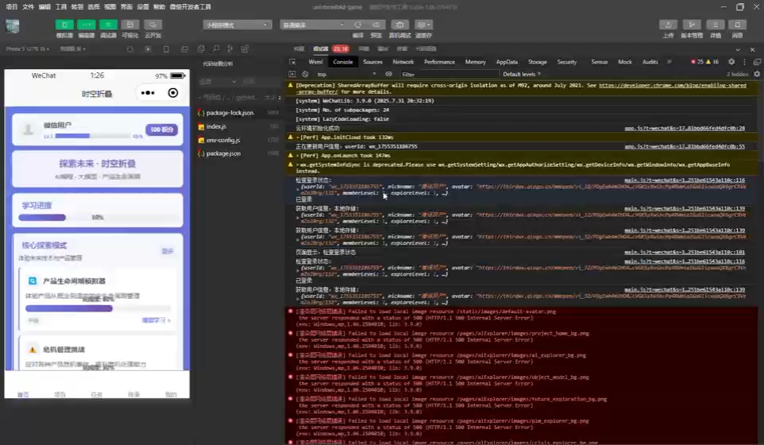Click the editor source control branch icon
Image resolution: width=764 pixels, height=445 pixels.
tap(230, 48)
